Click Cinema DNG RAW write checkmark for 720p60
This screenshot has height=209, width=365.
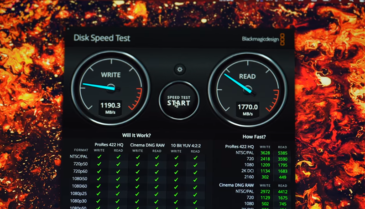(138, 172)
